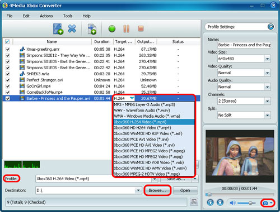
Task: Select WAV - Waveform Audio option
Action: coord(154,110)
